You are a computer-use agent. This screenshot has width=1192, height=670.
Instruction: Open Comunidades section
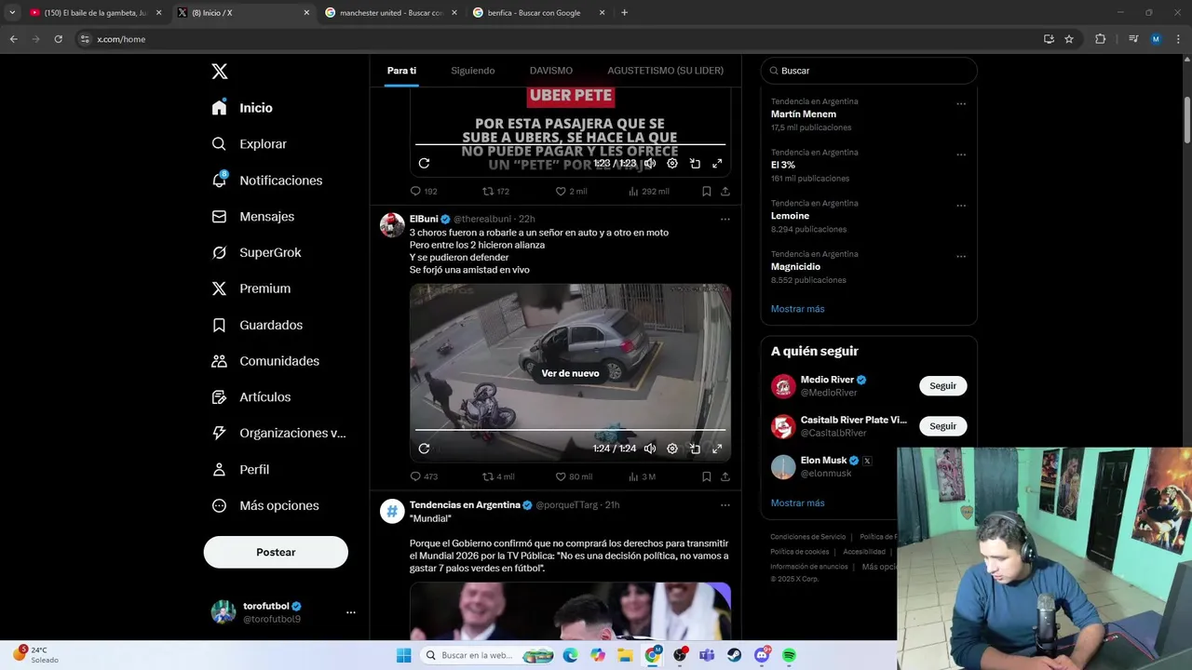265,361
